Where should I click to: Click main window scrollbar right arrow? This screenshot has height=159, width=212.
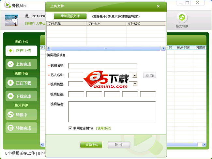[x=204, y=145]
